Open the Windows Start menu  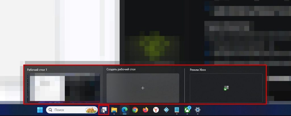click(40, 110)
